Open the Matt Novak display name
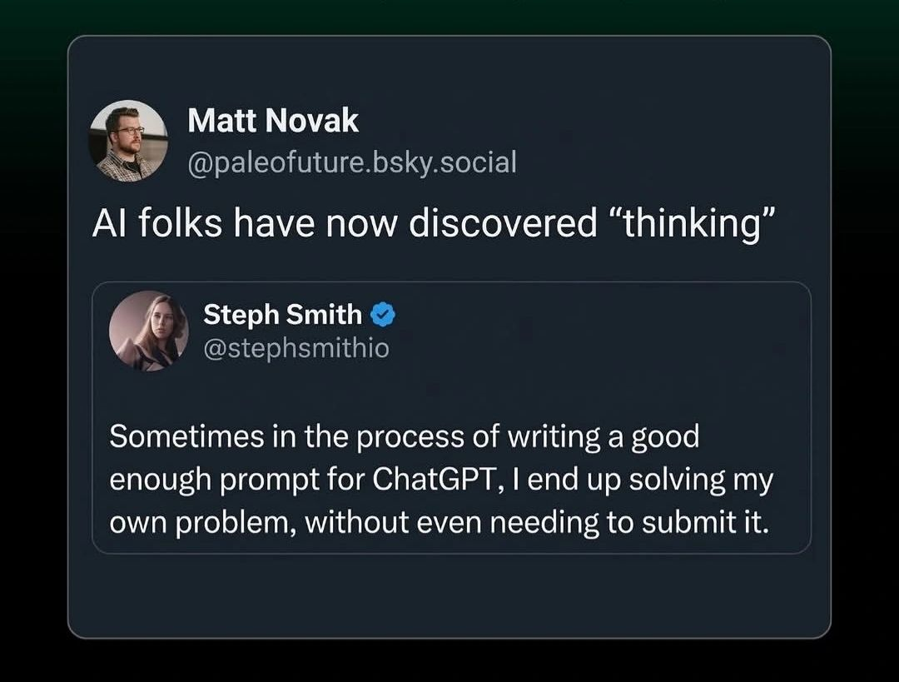The height and width of the screenshot is (682, 899). (x=273, y=122)
